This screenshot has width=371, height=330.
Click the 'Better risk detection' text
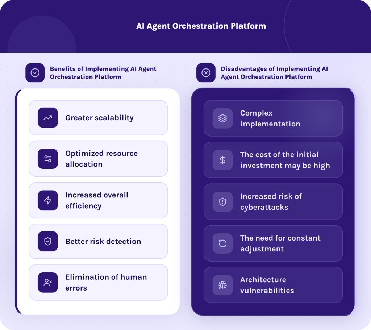pyautogui.click(x=103, y=241)
